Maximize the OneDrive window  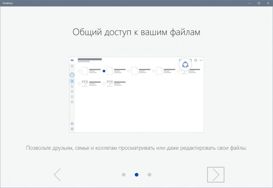(259, 3)
